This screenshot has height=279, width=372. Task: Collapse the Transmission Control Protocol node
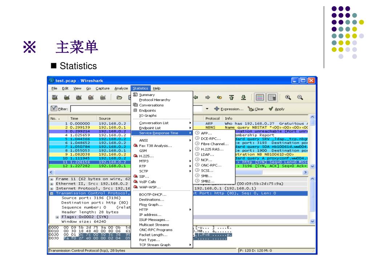pyautogui.click(x=52, y=193)
